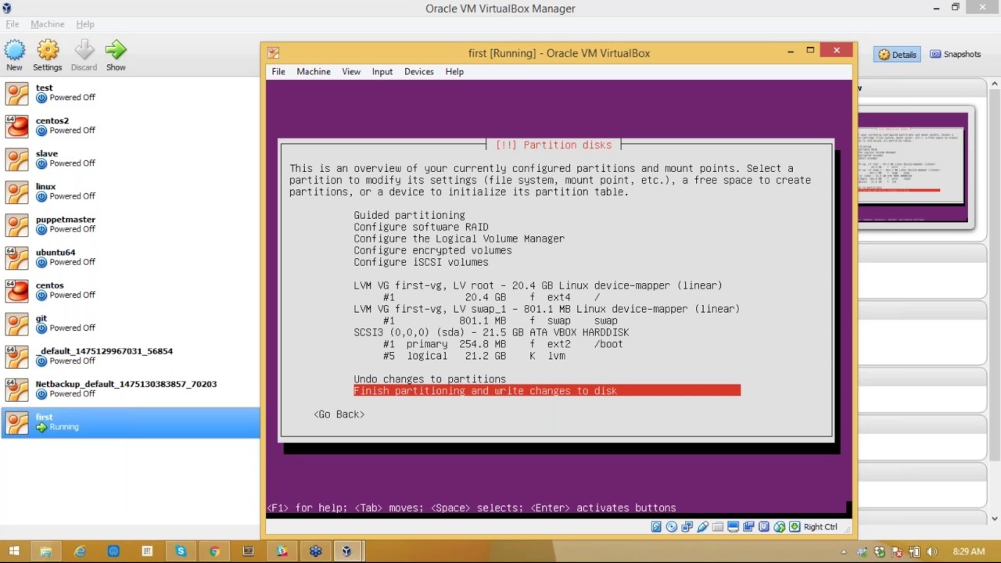Click 'Undo changes to partitions' option
This screenshot has width=1001, height=563.
coord(429,379)
